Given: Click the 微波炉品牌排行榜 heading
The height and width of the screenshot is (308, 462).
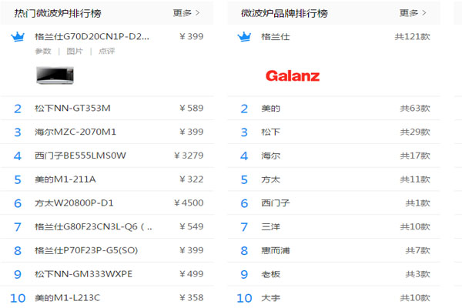Looking at the screenshot, I should tap(284, 13).
